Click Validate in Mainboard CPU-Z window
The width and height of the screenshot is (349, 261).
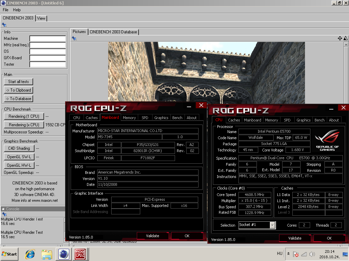(153, 236)
